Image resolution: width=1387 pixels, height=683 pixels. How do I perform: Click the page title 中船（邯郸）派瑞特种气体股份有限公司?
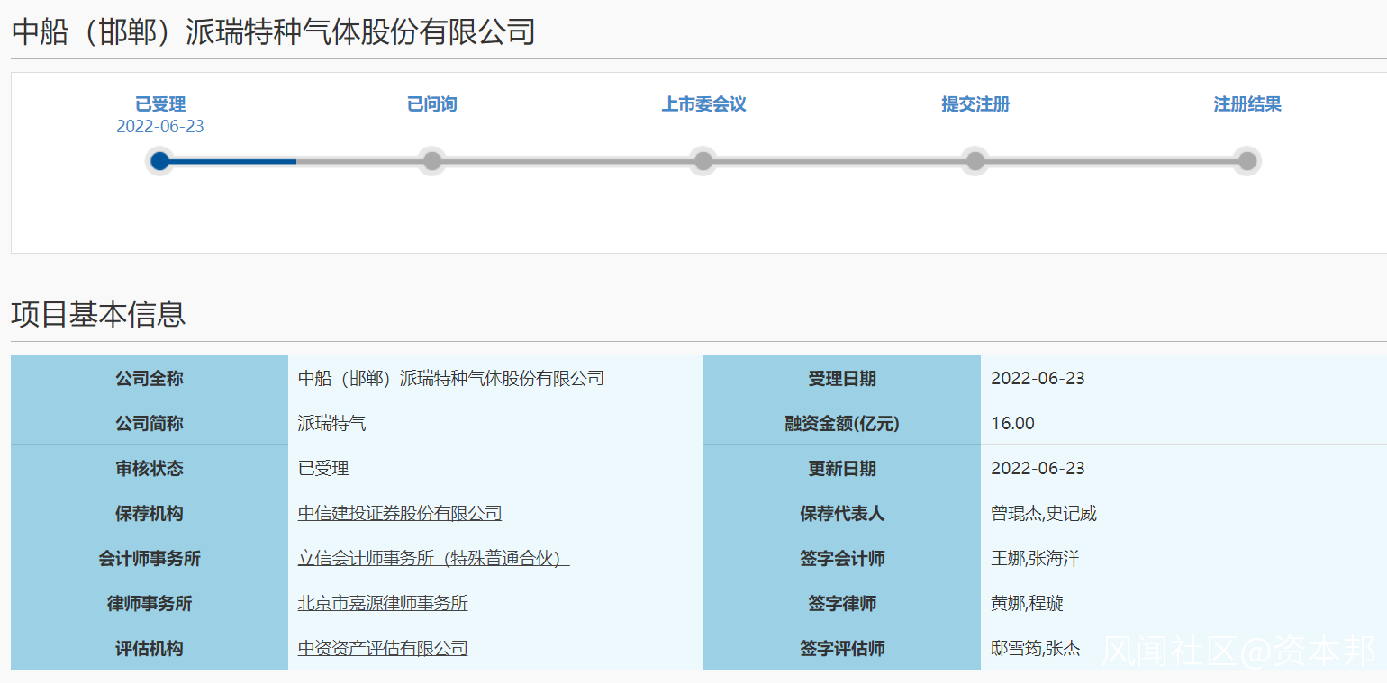pos(273,32)
